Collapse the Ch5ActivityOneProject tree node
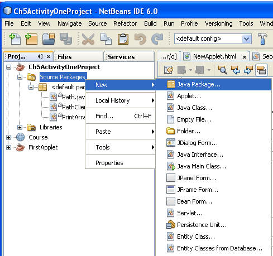 (8, 67)
